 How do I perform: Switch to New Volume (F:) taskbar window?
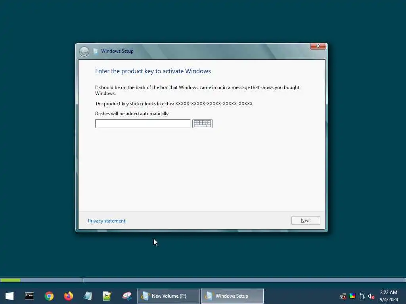(168, 296)
